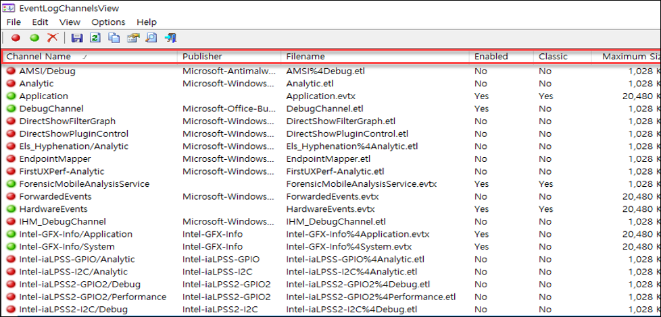Click the green Enable Selected Channels toolbar icon
This screenshot has width=661, height=317.
tap(34, 38)
